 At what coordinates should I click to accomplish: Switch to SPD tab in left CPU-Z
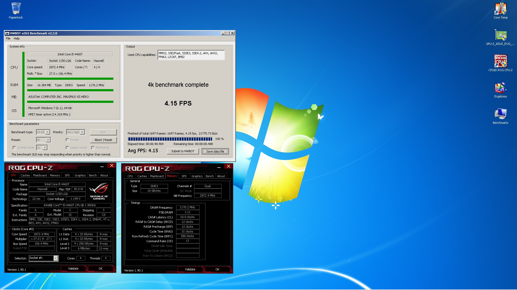(67, 175)
